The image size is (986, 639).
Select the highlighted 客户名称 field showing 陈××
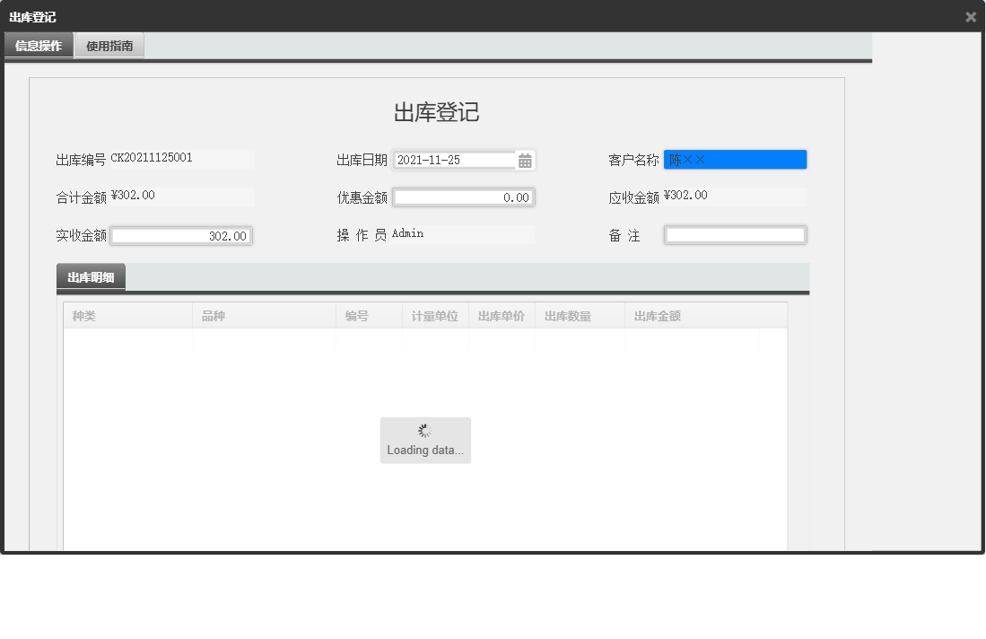pos(736,159)
